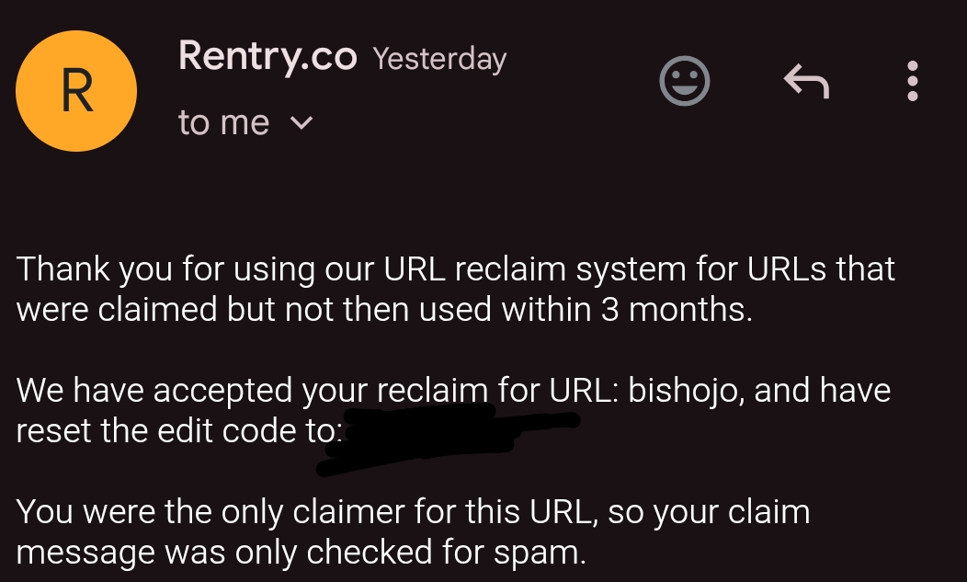Tap the "Yesterday" timestamp
Screen dimensions: 967x582
439,59
